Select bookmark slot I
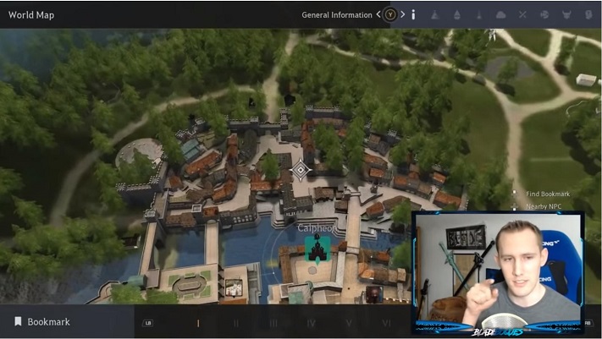602x339 pixels. 198,323
